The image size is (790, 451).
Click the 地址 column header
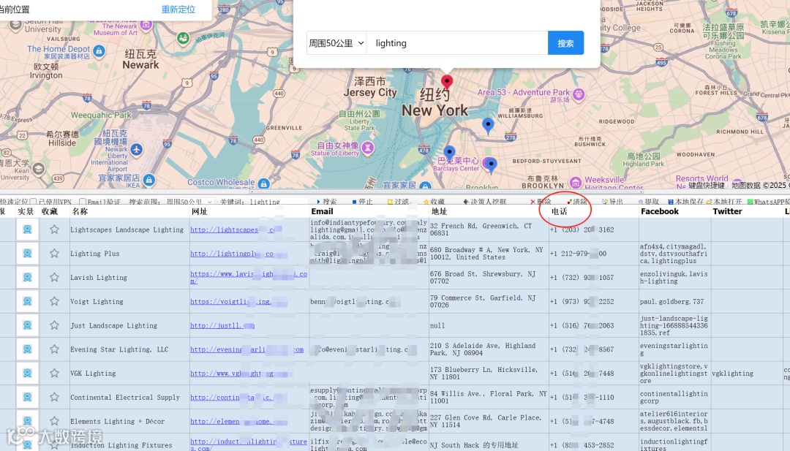point(440,211)
